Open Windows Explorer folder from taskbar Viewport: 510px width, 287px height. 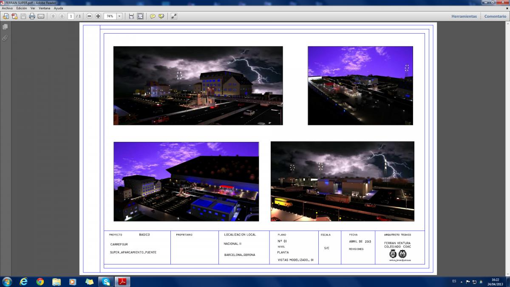click(57, 281)
